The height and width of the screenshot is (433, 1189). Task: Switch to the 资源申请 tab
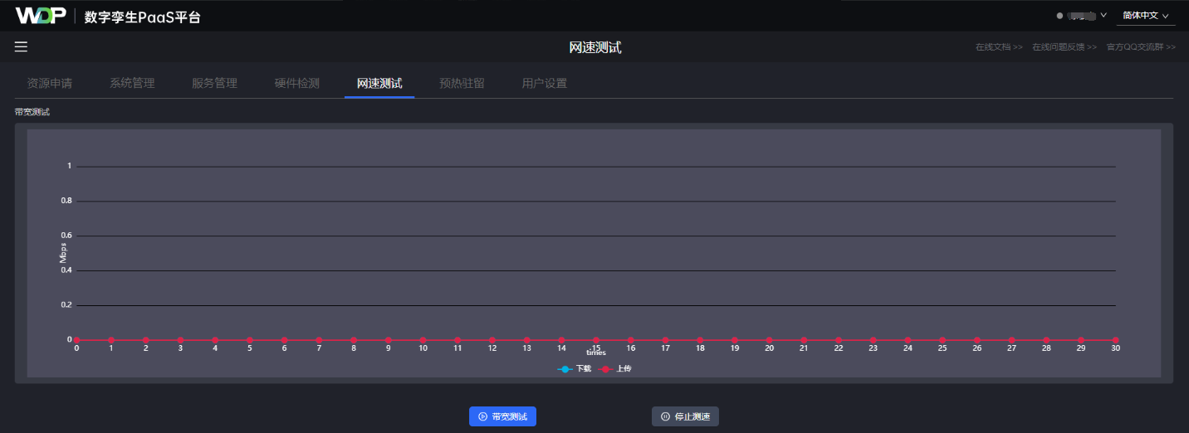49,83
